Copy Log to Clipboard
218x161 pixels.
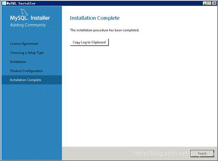click(x=89, y=42)
